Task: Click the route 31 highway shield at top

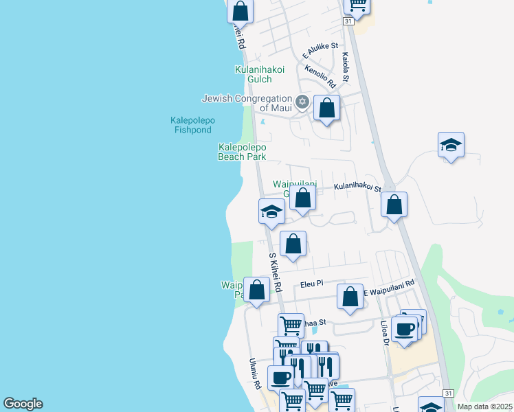Action: coord(348,21)
